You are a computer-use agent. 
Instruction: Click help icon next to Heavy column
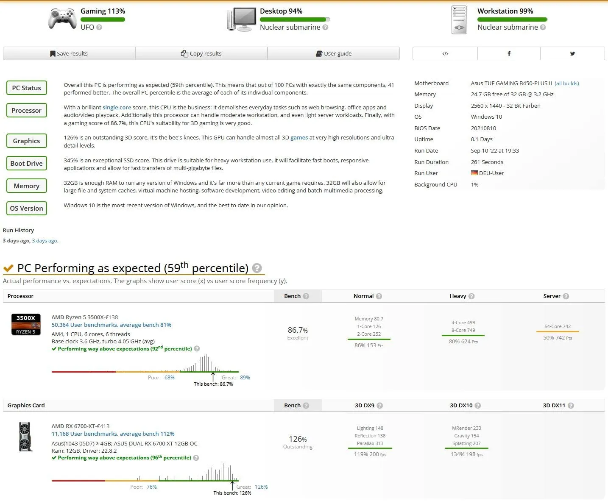coord(471,296)
